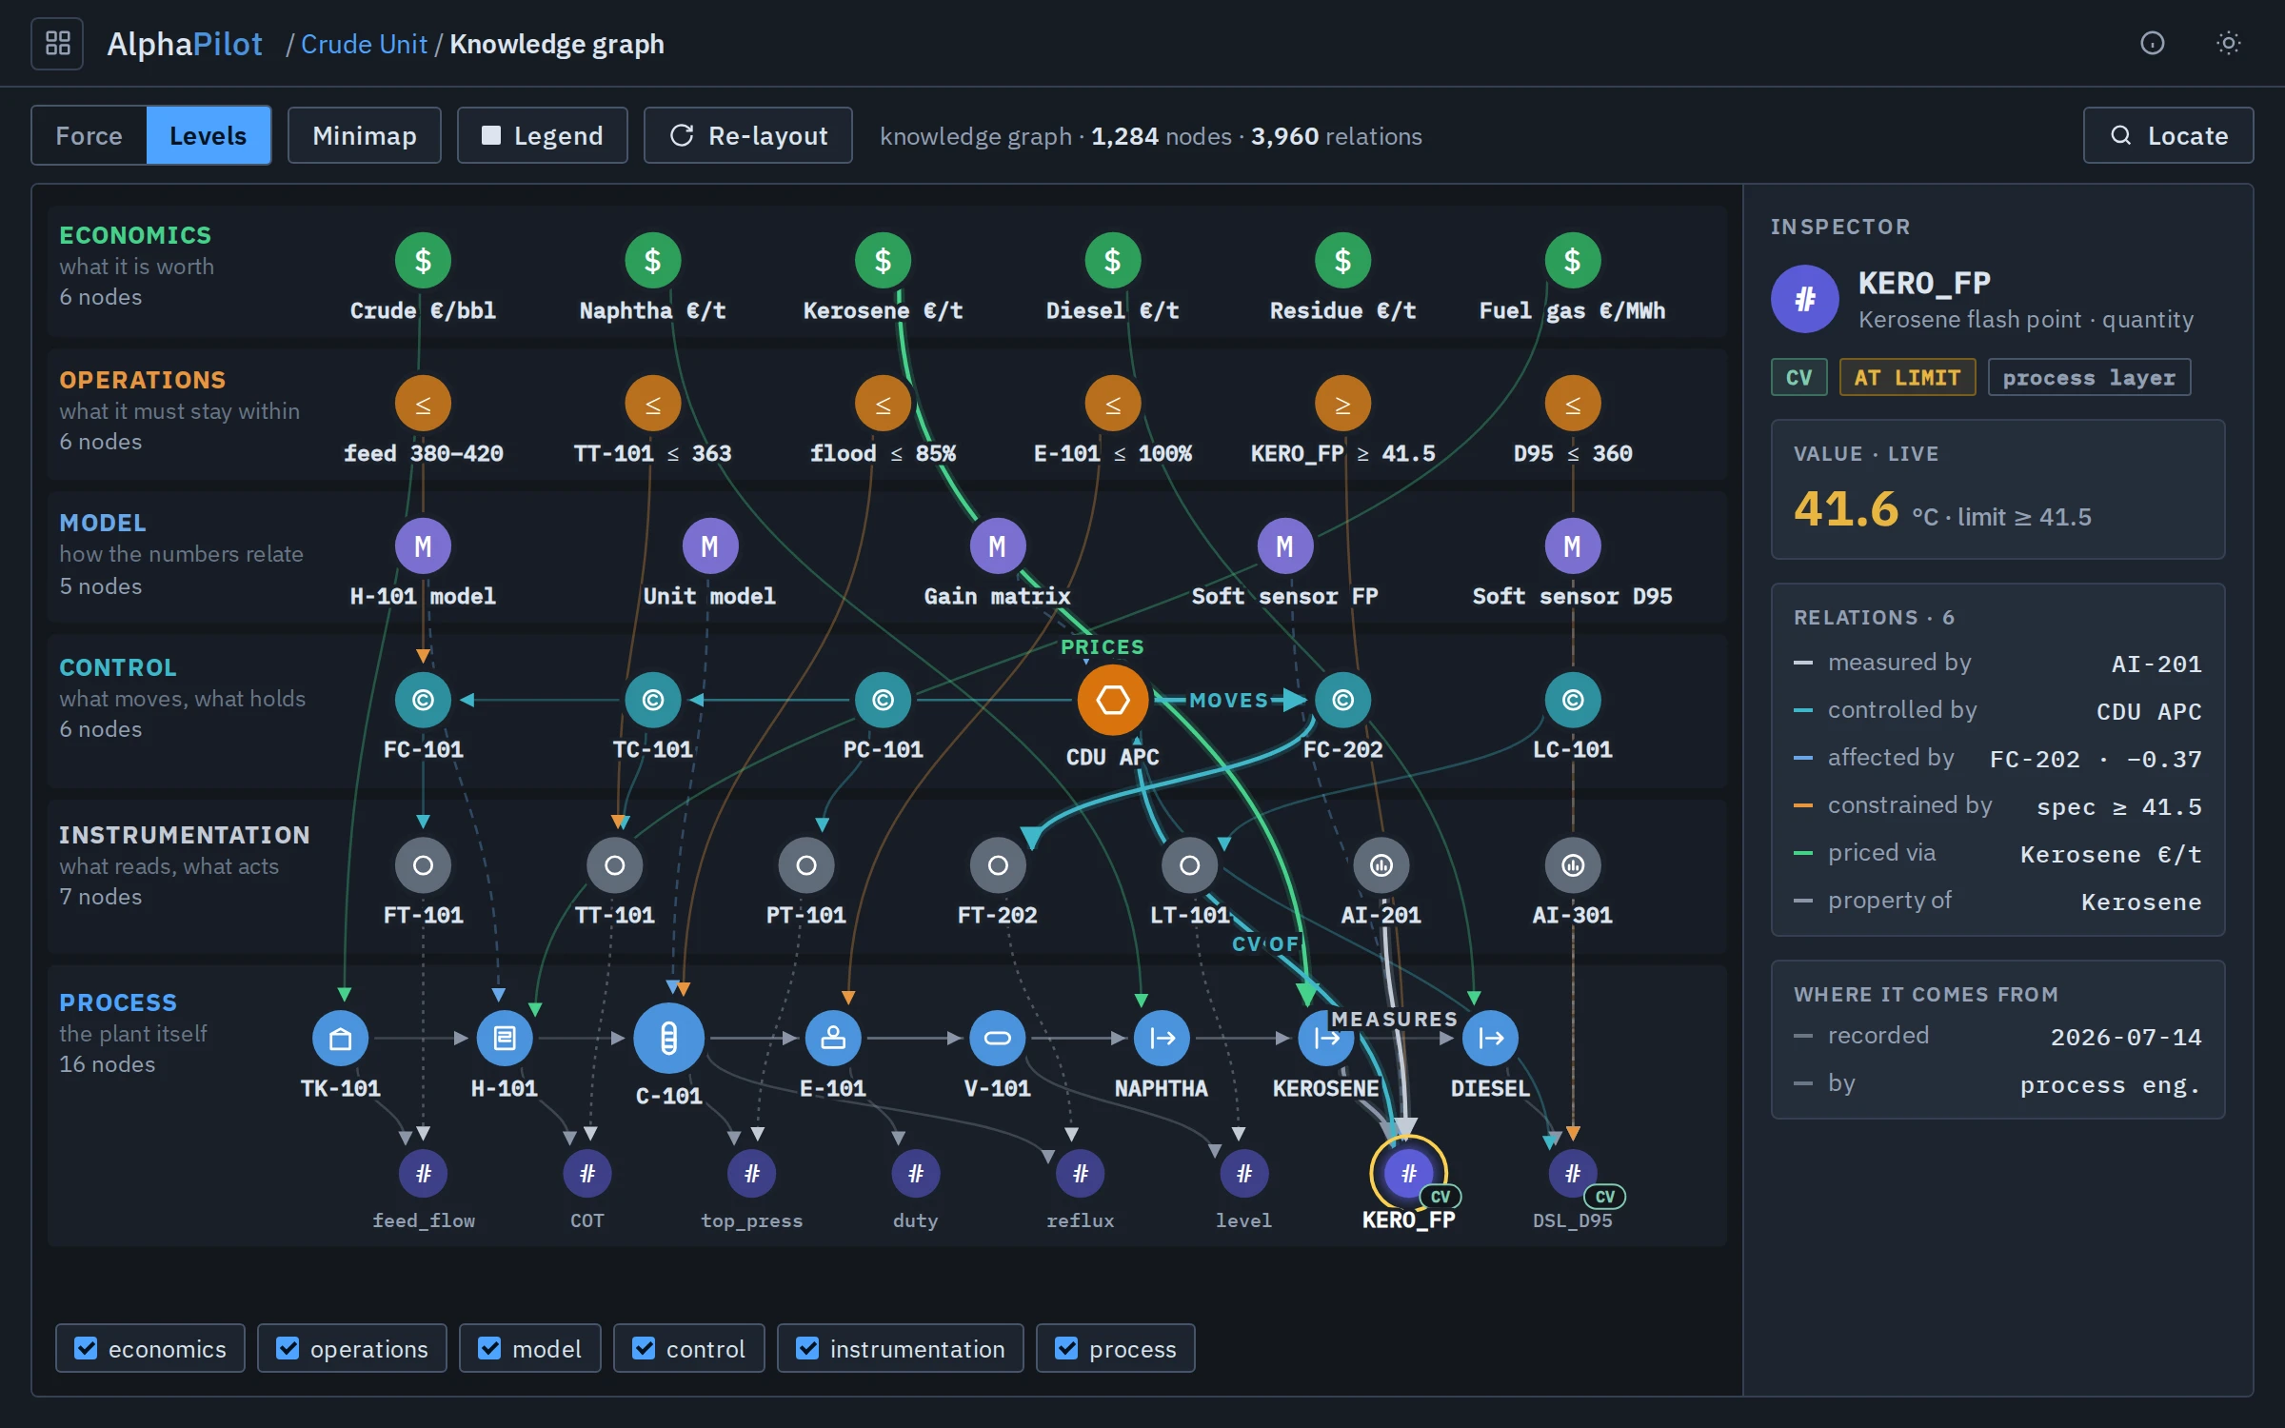This screenshot has height=1428, width=2285.
Task: Uncheck the process layer checkbox
Action: pos(1066,1349)
